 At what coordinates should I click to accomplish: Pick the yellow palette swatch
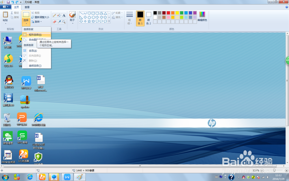177,13
